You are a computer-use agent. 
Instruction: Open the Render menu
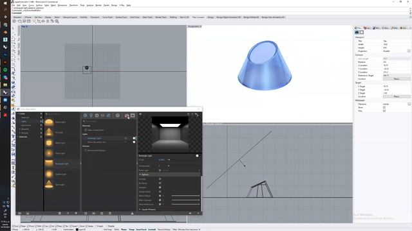(x=98, y=5)
